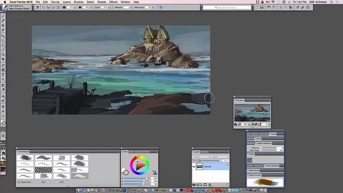The height and width of the screenshot is (193, 343).
Task: Open the Canvas menu
Action: tap(55, 2)
